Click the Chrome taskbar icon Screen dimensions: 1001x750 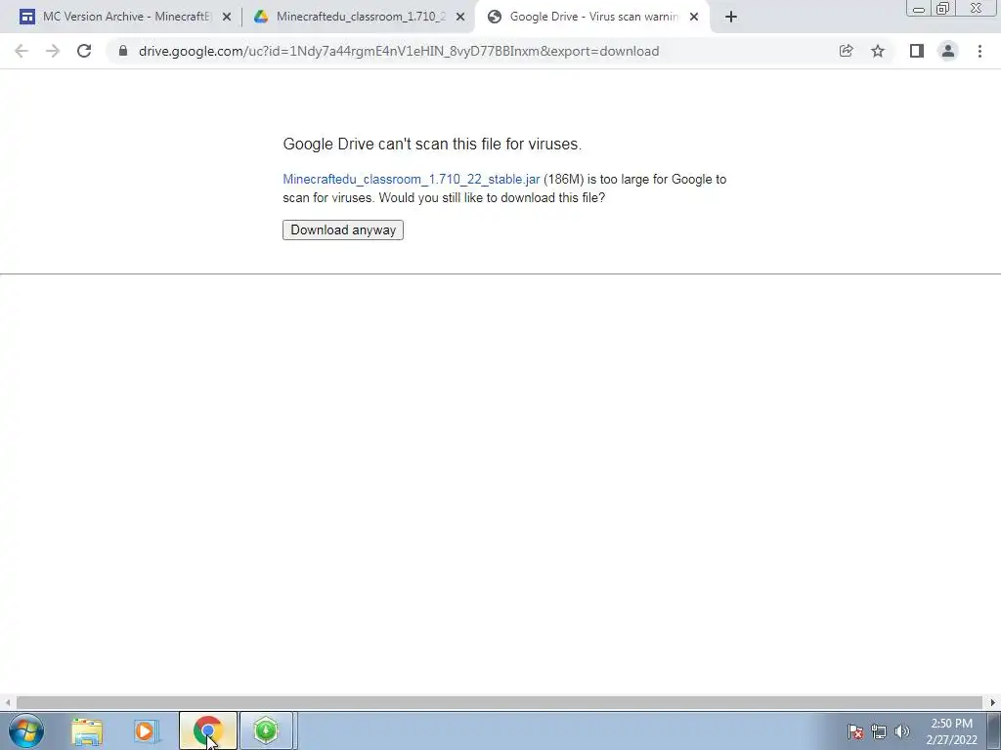pos(208,730)
